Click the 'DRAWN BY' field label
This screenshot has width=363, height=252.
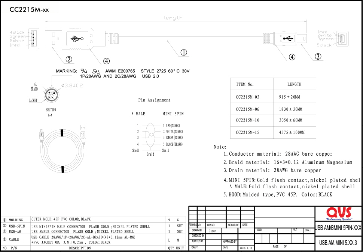tap(197, 230)
